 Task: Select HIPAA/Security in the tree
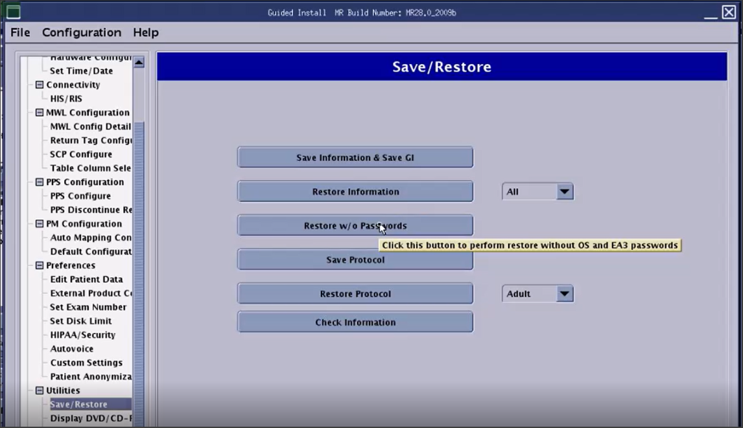click(x=82, y=335)
